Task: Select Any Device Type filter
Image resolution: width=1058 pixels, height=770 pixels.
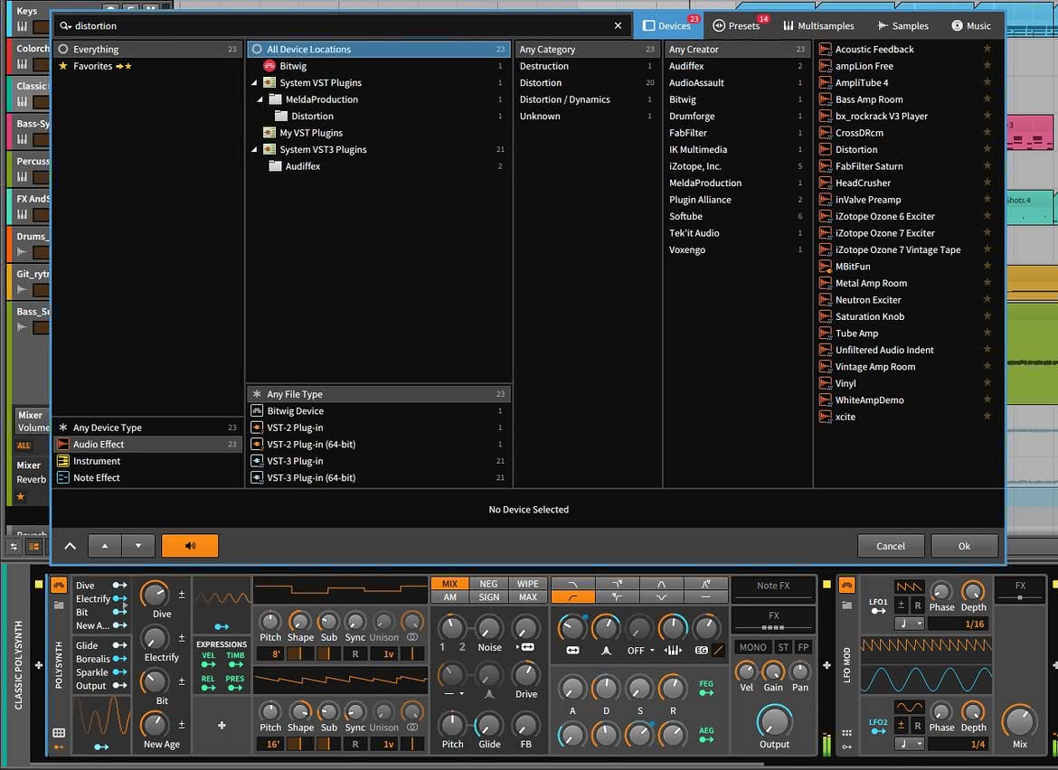Action: (x=147, y=427)
